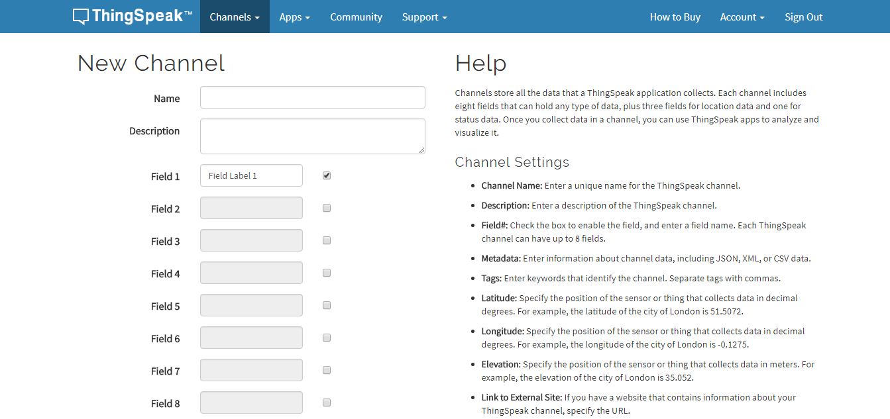Enable the Field 7 checkbox
The image size is (890, 419).
(x=327, y=370)
